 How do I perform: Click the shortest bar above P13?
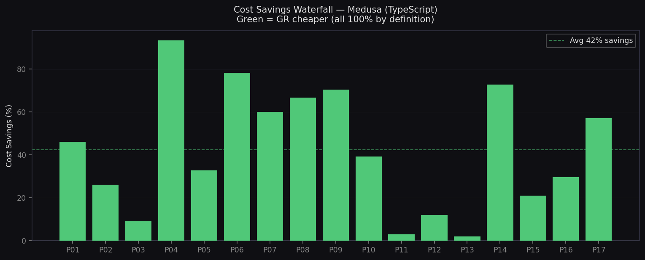(467, 239)
